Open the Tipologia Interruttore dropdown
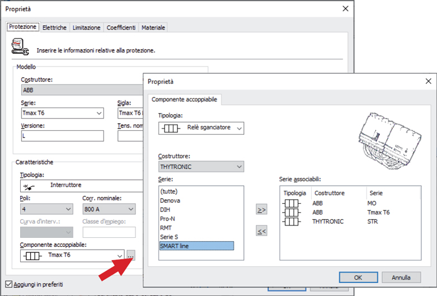Image resolution: width=437 pixels, height=296 pixels. (81, 186)
